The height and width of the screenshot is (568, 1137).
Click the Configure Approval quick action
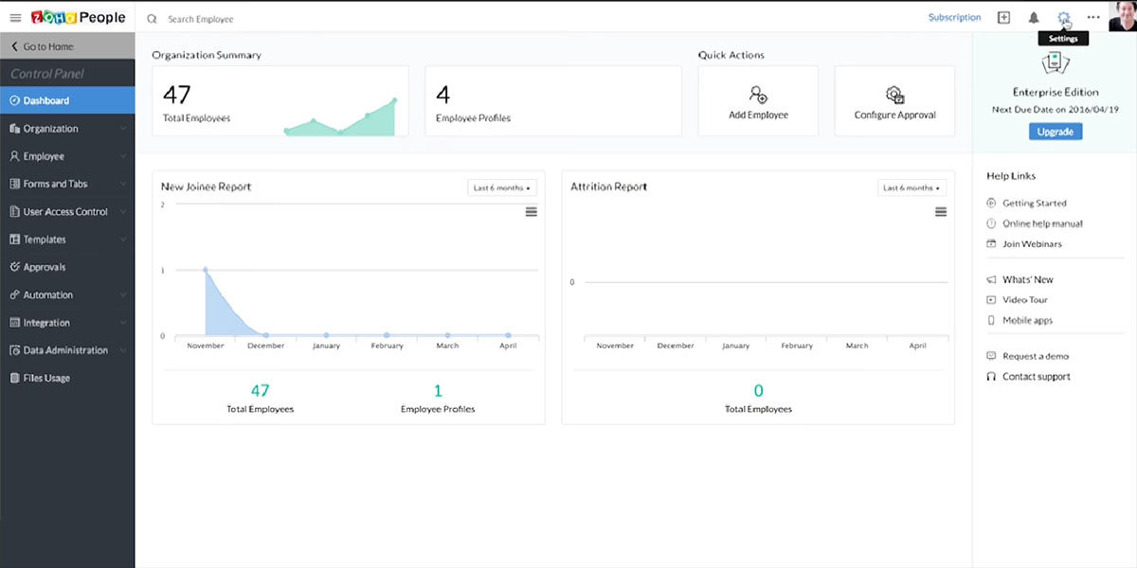[894, 101]
